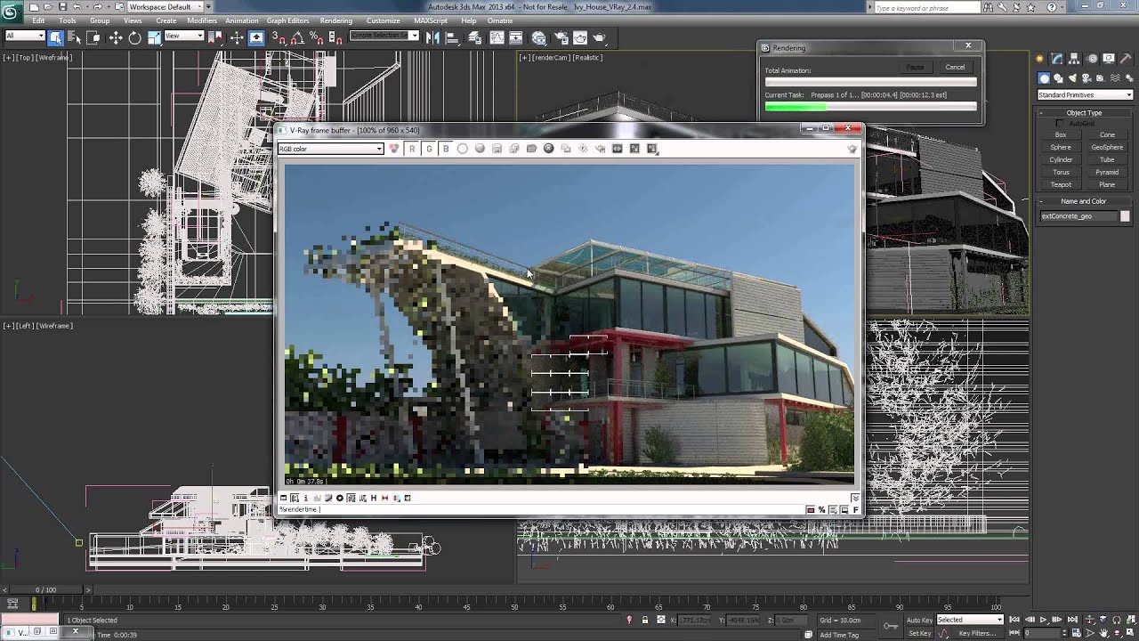Enable the AutoGrid checkbox
The image size is (1139, 641).
(x=1060, y=124)
